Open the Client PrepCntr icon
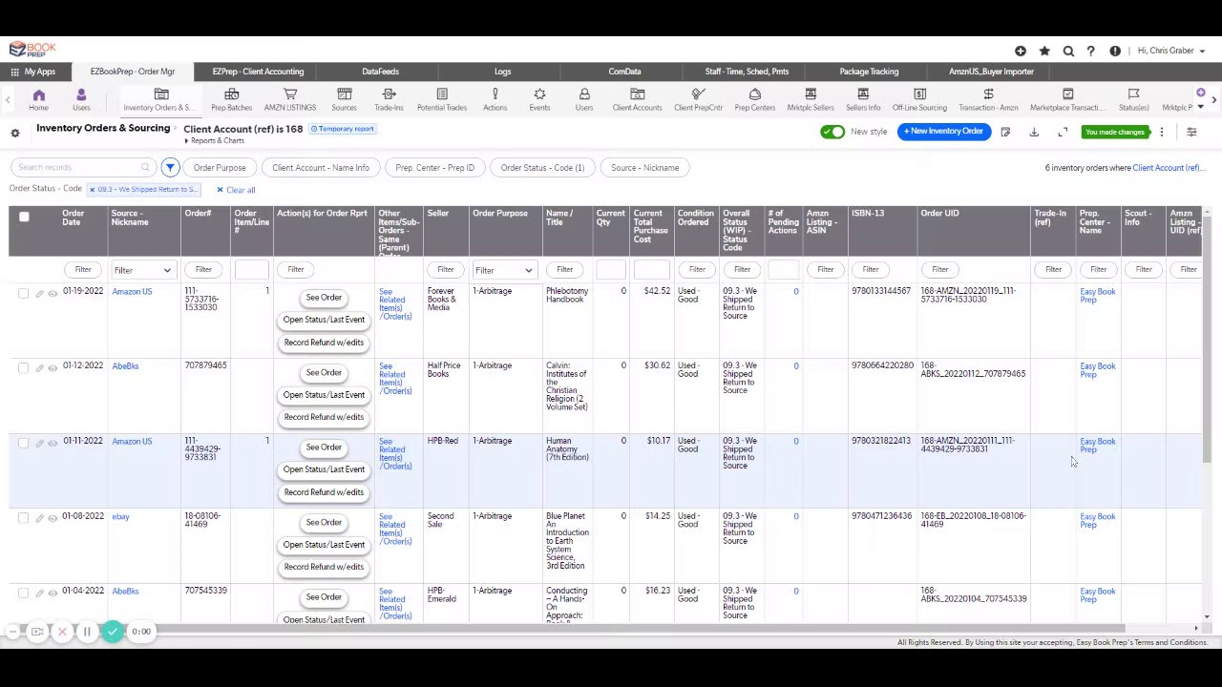Image resolution: width=1222 pixels, height=687 pixels. 698,94
